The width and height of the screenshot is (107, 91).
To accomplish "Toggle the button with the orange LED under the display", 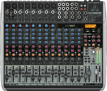I will (x=88, y=31).
